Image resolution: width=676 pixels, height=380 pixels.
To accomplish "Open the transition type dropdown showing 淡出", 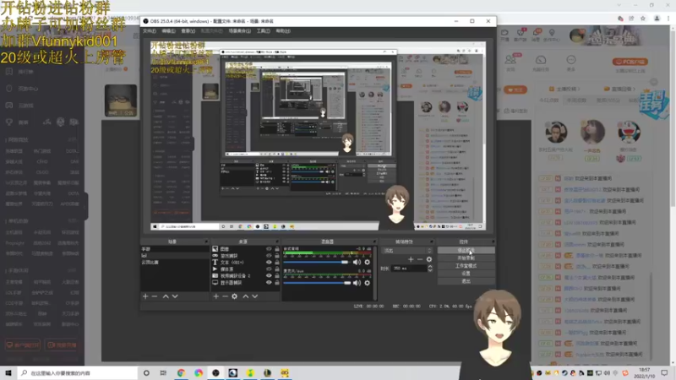I will click(x=406, y=250).
